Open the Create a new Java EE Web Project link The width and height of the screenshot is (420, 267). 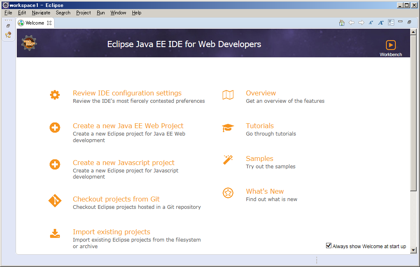click(128, 126)
